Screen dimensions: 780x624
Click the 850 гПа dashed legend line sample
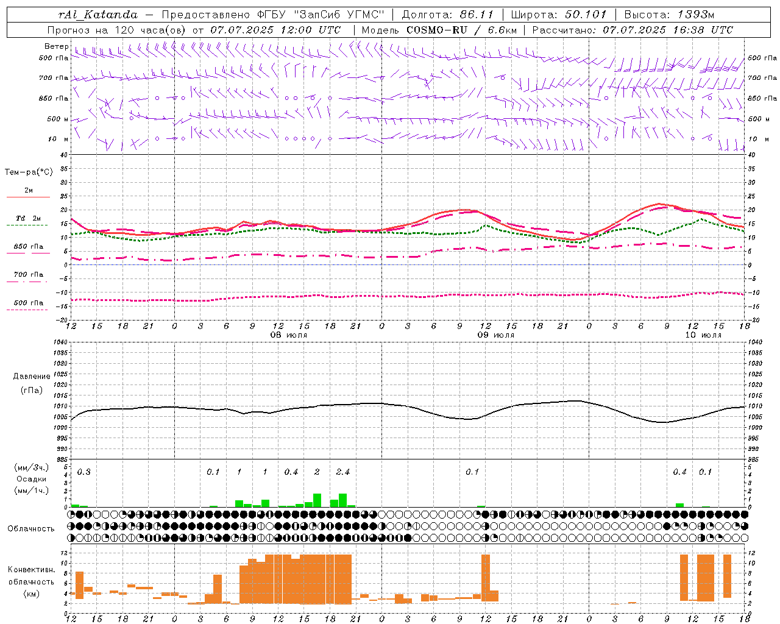[29, 252]
